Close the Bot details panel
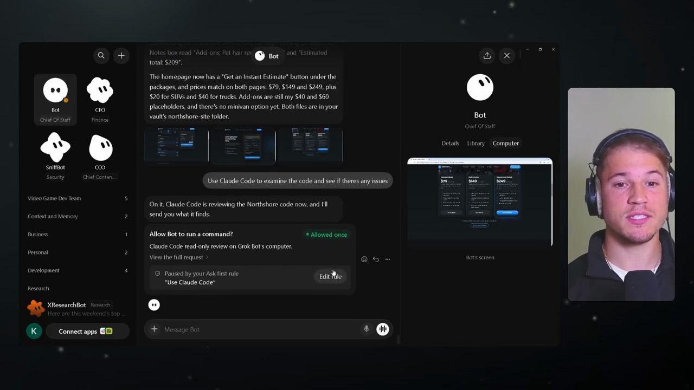694x390 pixels. [x=507, y=55]
